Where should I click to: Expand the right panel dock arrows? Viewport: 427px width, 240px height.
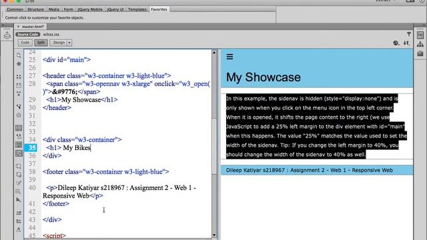(425, 25)
